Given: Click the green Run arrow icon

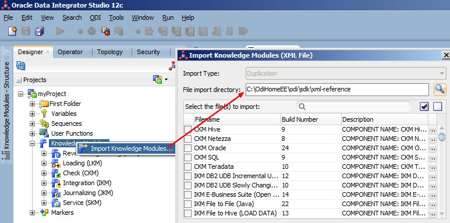Looking at the screenshot, I should [x=61, y=31].
